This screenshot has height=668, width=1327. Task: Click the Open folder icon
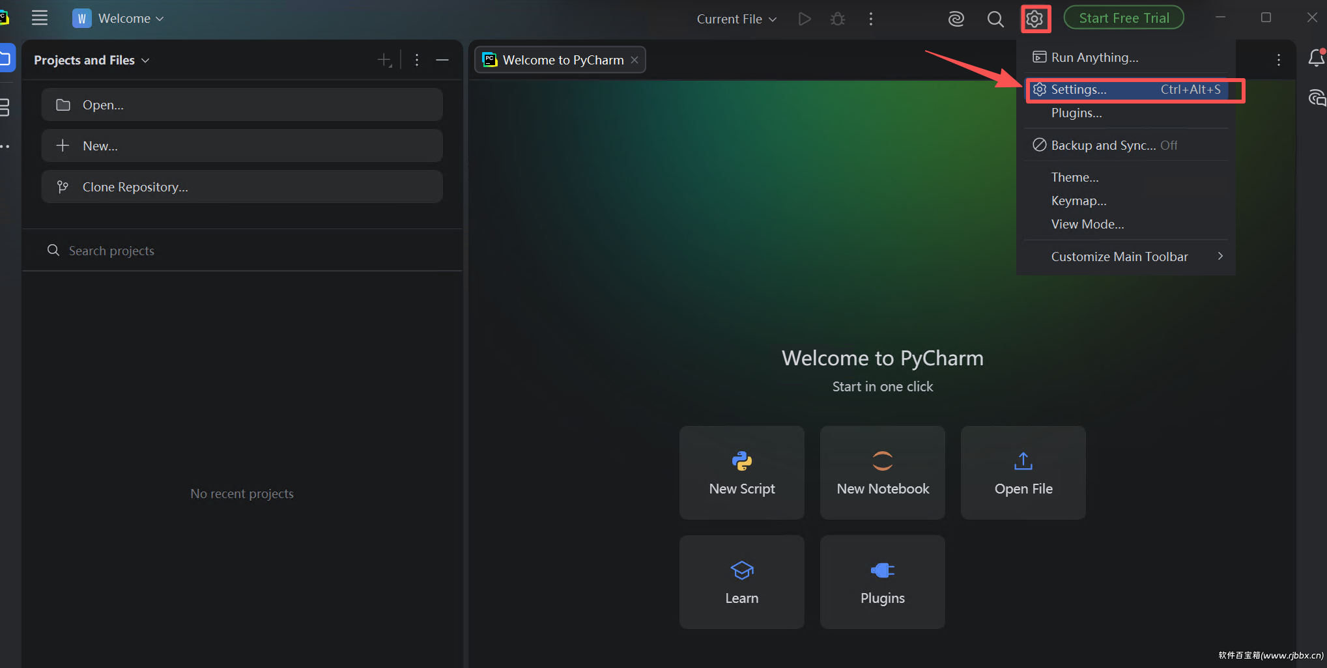tap(63, 105)
